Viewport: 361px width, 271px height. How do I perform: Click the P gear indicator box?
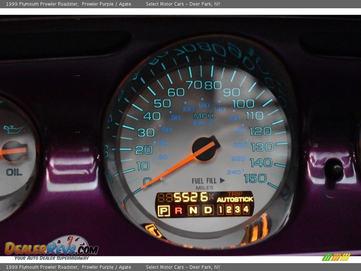tap(164, 211)
